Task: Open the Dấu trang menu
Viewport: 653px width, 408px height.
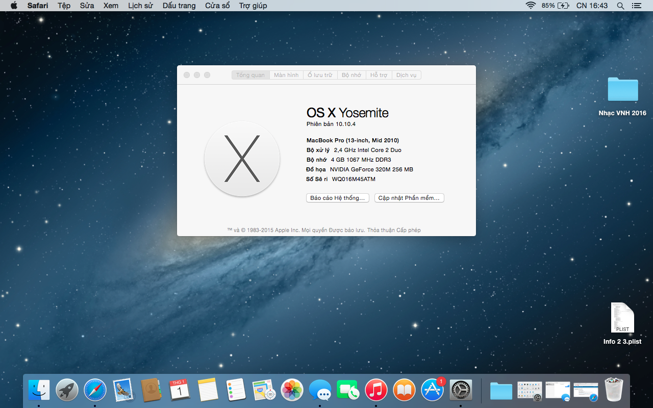Action: (179, 6)
